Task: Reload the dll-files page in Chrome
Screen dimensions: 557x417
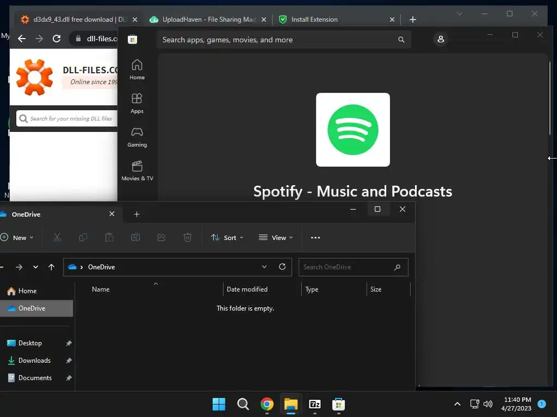Action: (x=57, y=39)
